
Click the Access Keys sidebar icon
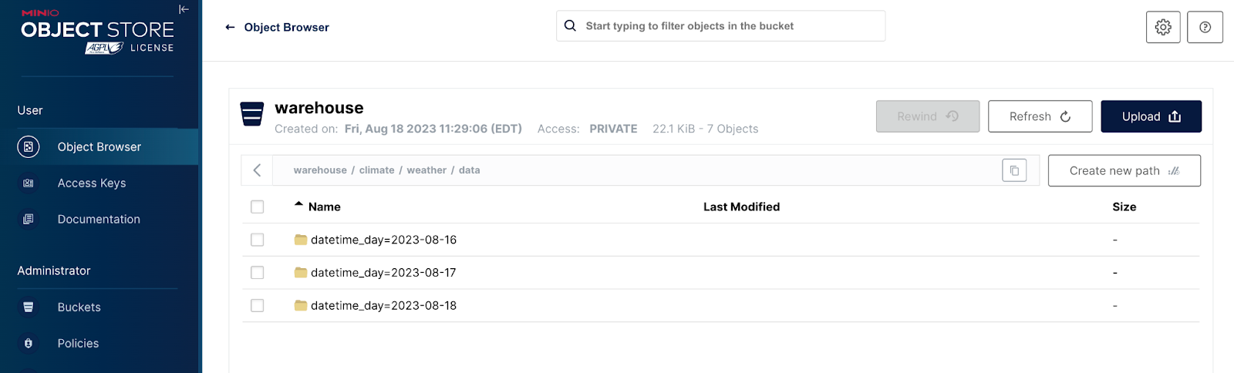click(29, 183)
